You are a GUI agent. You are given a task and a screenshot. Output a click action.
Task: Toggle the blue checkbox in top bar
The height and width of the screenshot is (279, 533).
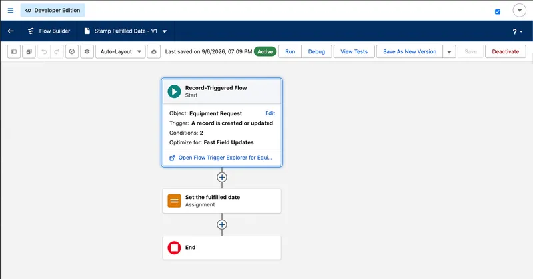497,11
